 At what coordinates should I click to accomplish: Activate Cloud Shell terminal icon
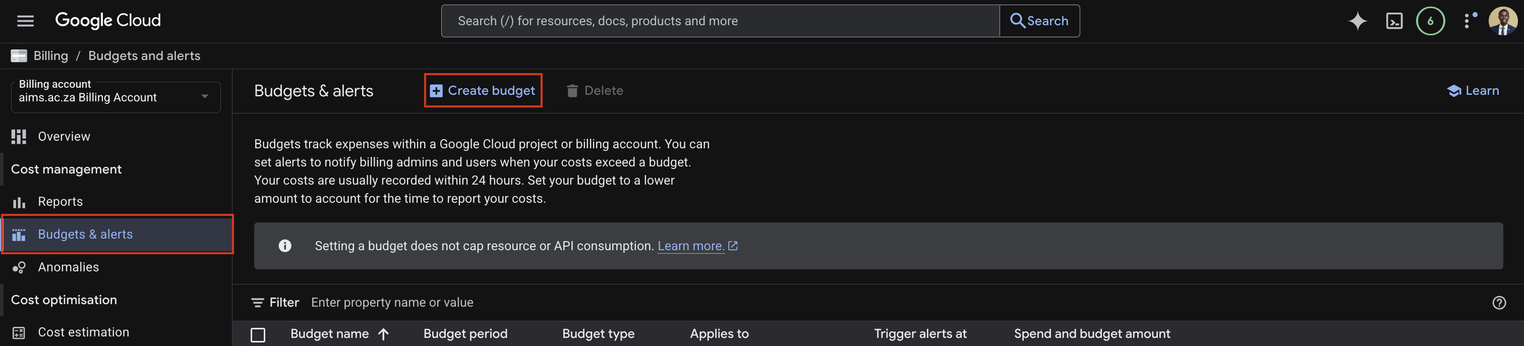coord(1394,21)
